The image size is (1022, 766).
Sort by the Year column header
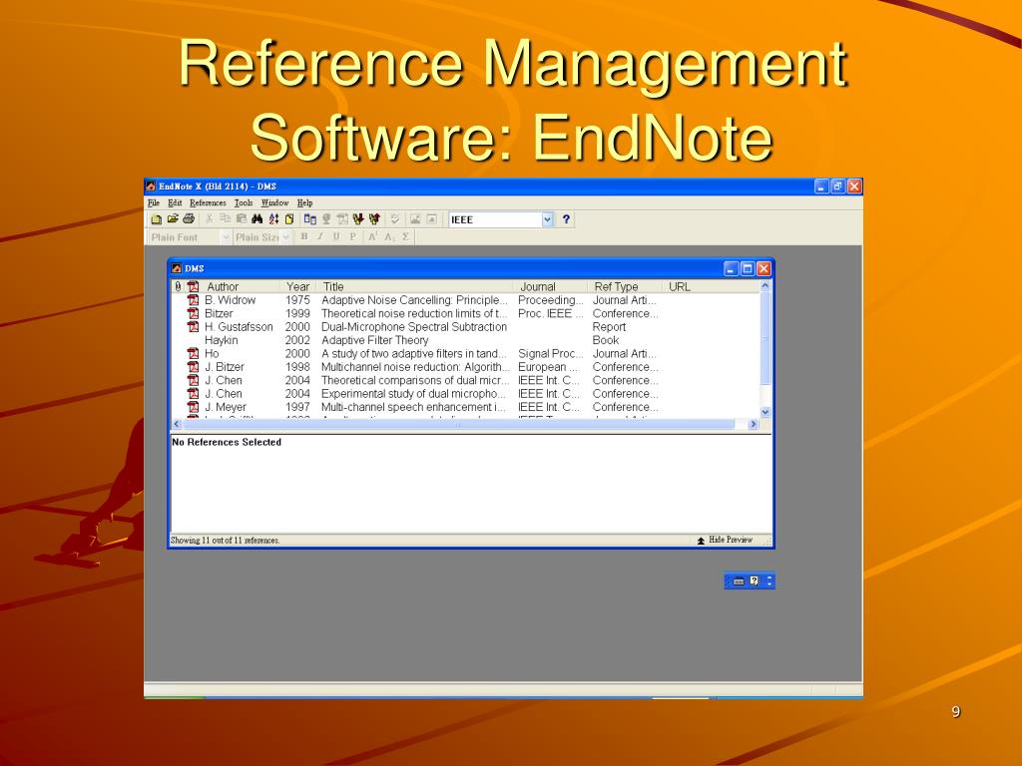[297, 286]
